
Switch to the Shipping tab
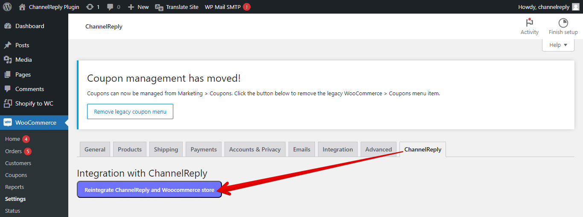click(166, 149)
